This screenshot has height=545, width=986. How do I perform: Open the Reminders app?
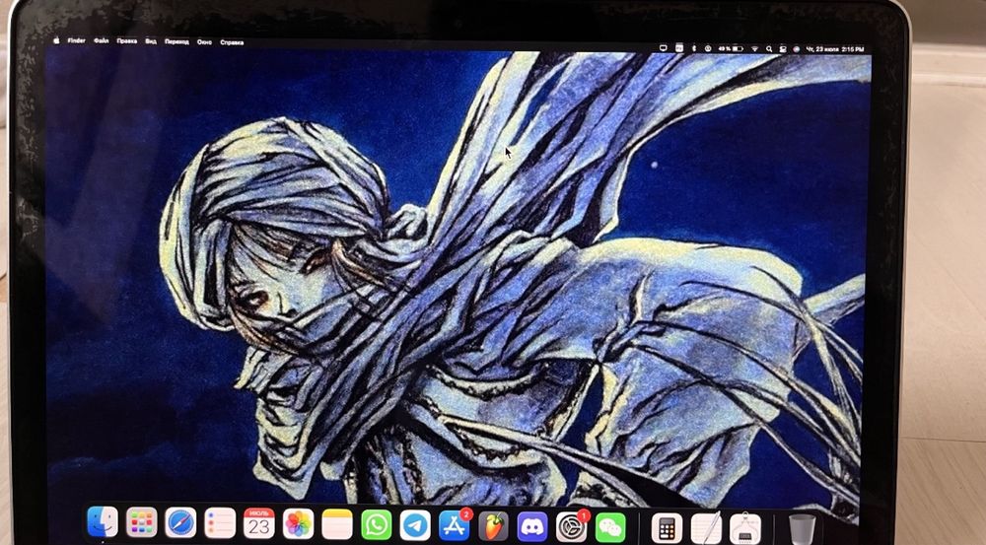(x=220, y=523)
